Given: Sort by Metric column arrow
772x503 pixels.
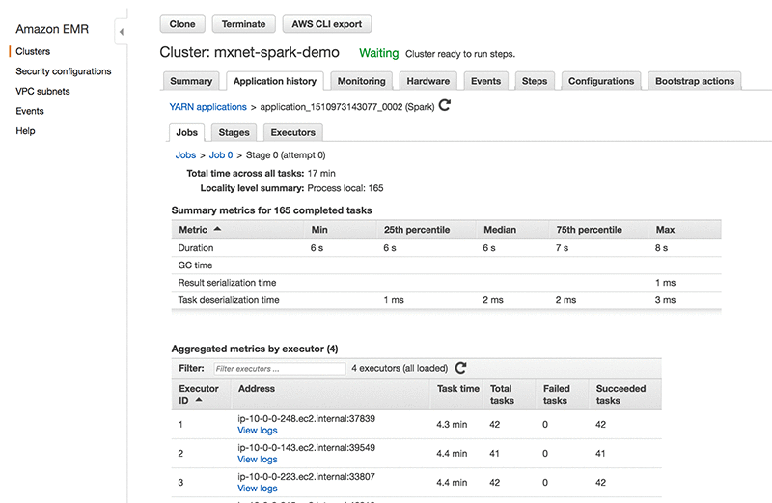Looking at the screenshot, I should point(217,230).
